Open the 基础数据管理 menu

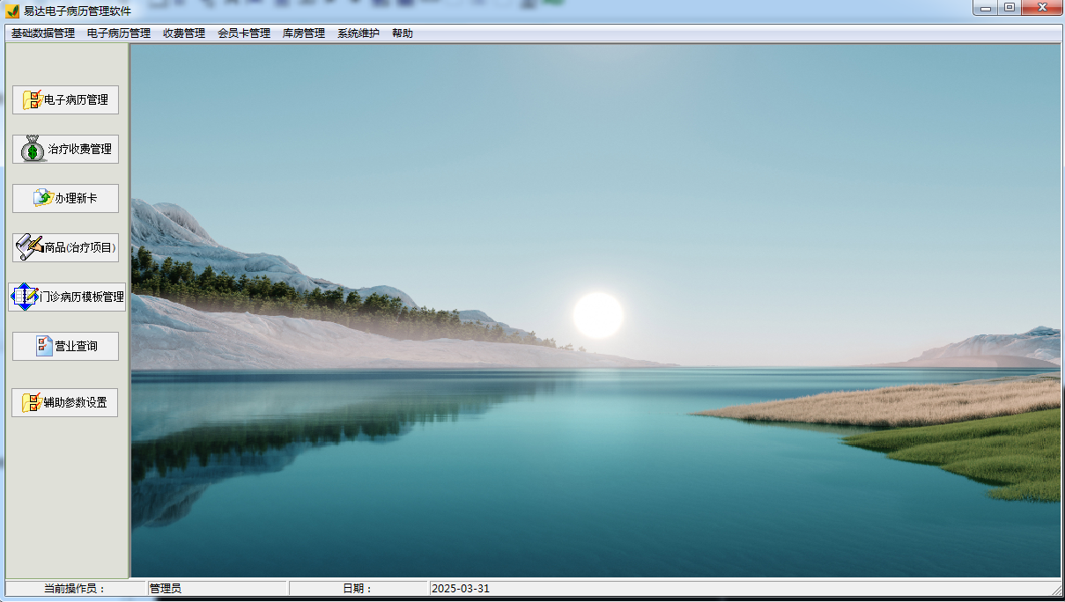[x=43, y=33]
